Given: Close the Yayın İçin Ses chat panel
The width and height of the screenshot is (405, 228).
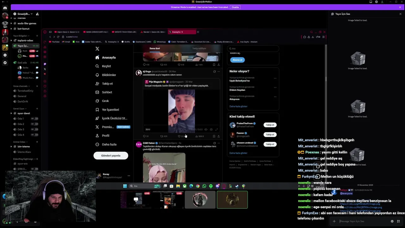Looking at the screenshot, I should coord(400,14).
